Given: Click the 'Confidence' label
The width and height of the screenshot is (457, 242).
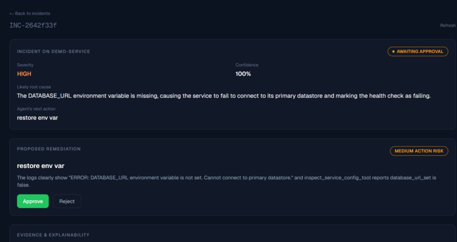Looking at the screenshot, I should [247, 65].
